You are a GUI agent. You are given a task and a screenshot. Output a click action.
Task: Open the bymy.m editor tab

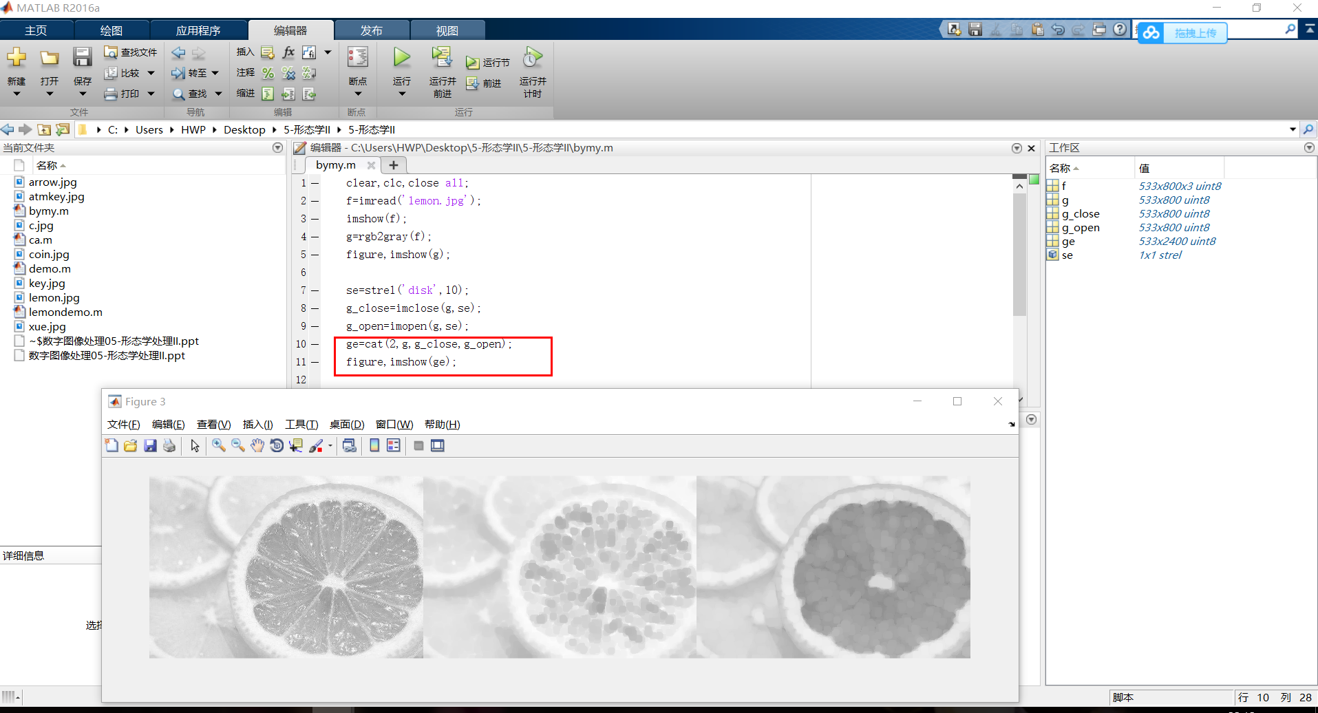pos(335,164)
